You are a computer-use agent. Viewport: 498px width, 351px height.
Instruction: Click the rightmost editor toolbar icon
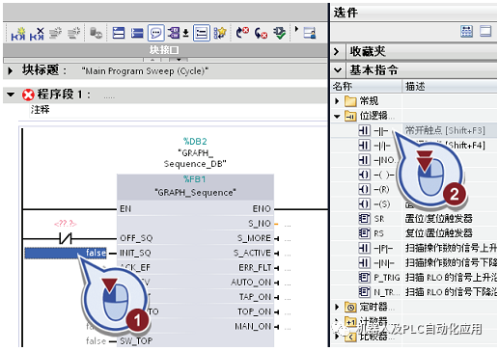tap(310, 33)
